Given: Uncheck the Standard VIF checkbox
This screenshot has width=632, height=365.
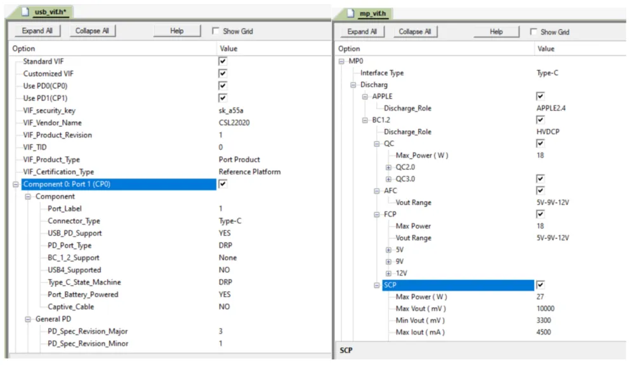Looking at the screenshot, I should (x=223, y=62).
